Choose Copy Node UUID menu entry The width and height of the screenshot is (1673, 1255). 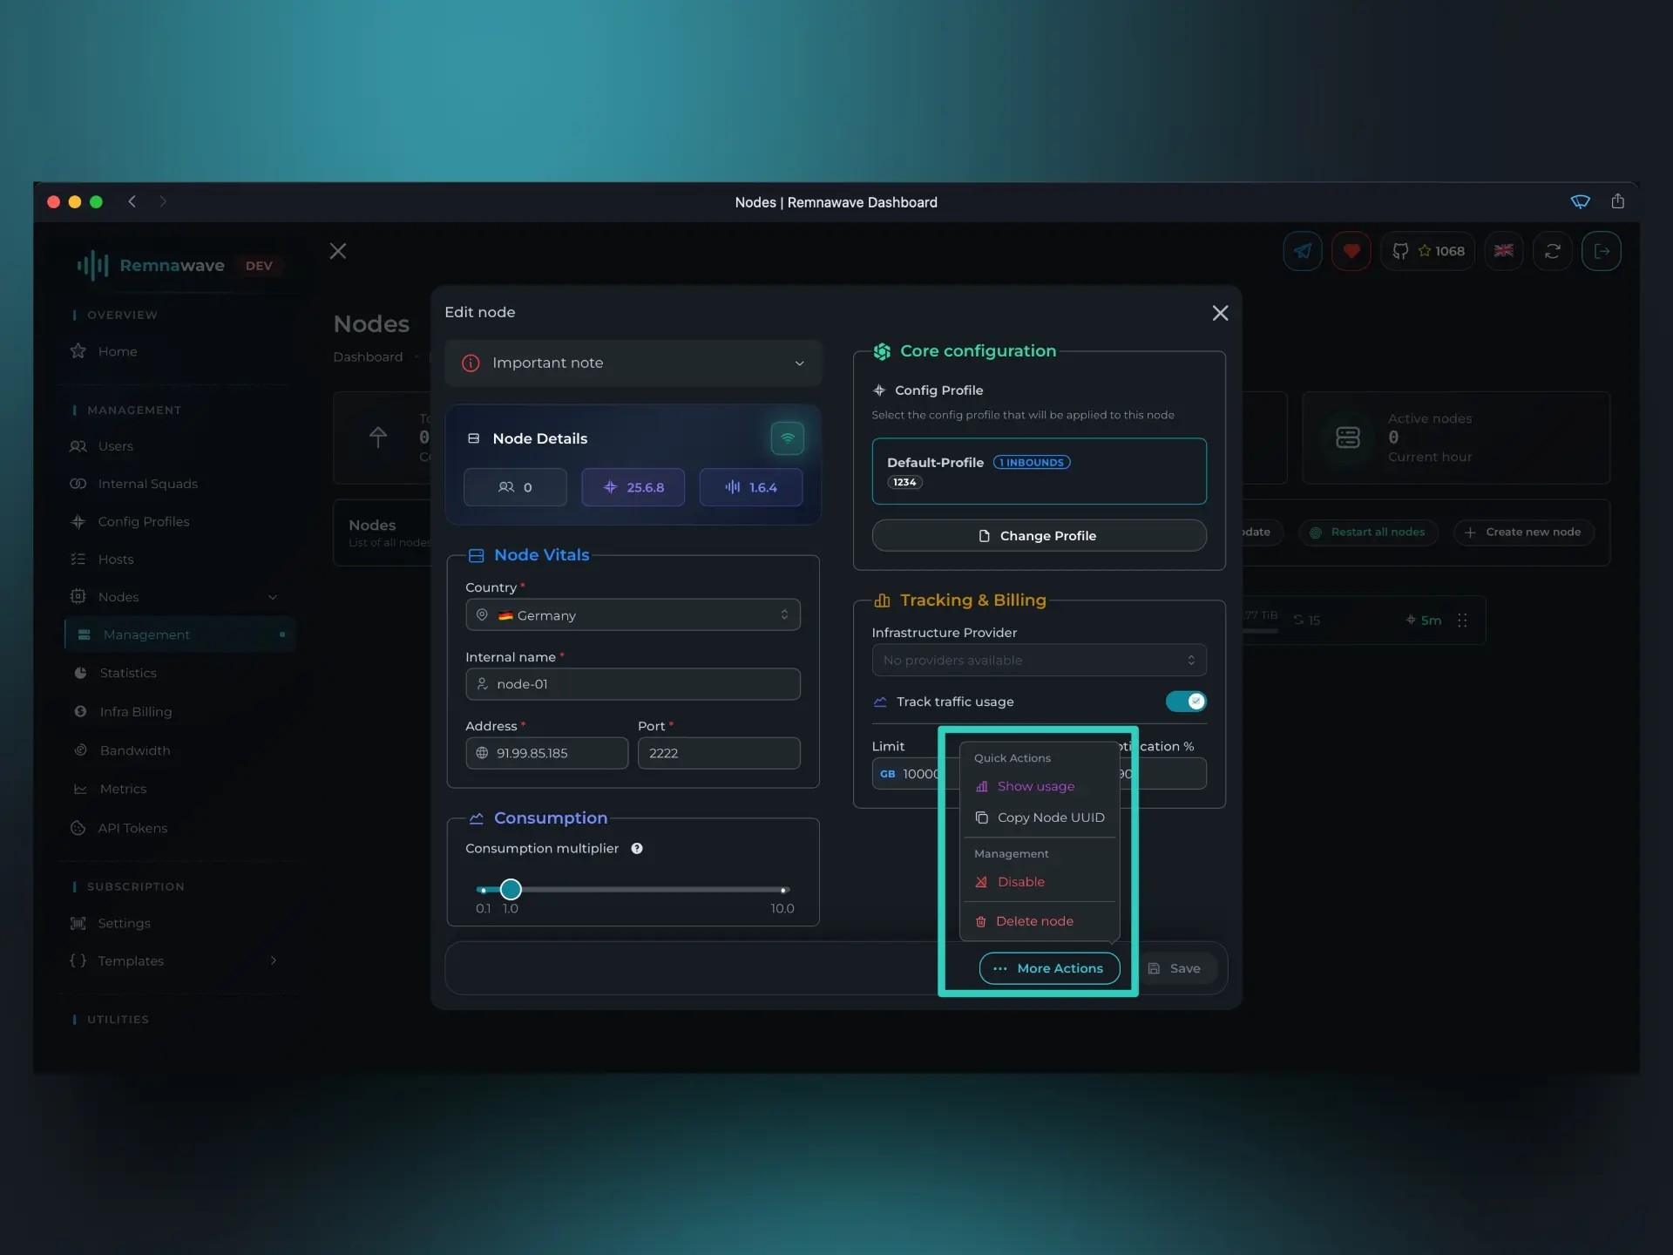click(1050, 817)
